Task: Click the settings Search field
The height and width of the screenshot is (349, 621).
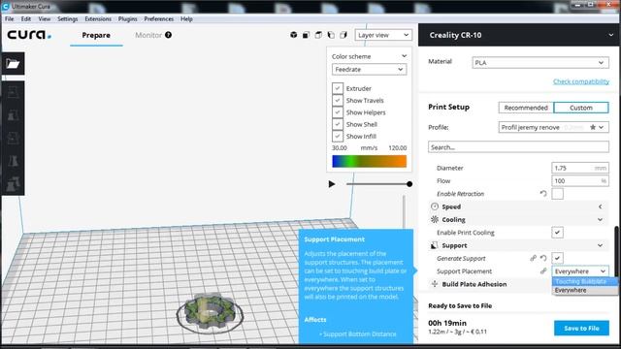Action: pyautogui.click(x=518, y=146)
